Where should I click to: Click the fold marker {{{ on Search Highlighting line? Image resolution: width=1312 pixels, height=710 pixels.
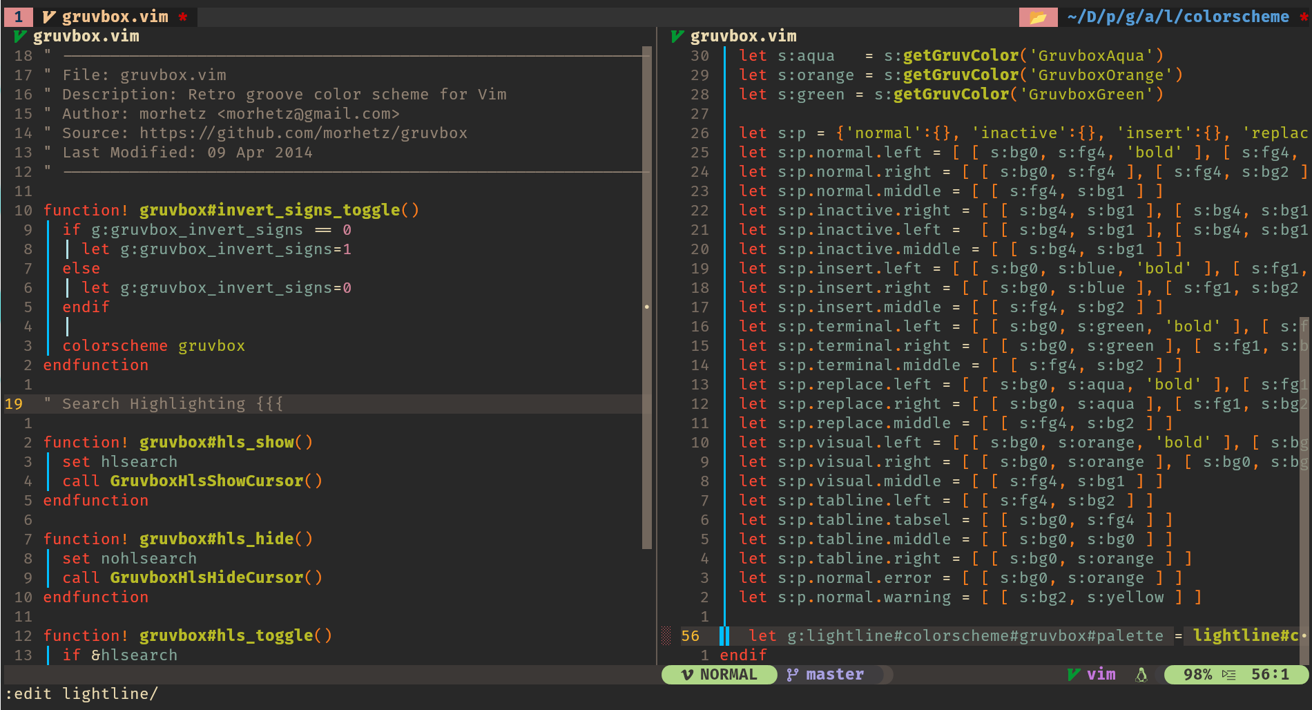point(269,404)
